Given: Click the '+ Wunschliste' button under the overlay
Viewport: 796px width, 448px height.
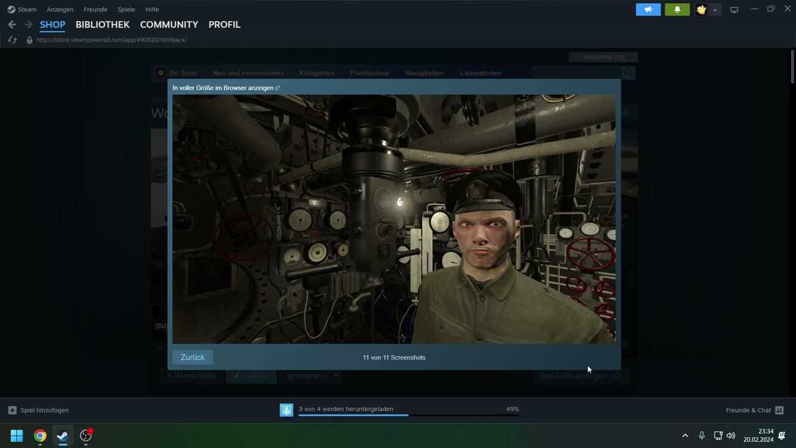Looking at the screenshot, I should pyautogui.click(x=192, y=376).
